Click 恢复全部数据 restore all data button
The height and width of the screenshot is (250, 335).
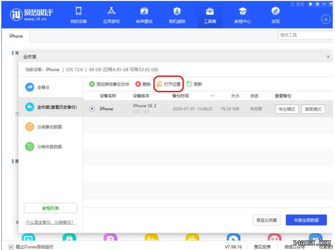[306, 220]
